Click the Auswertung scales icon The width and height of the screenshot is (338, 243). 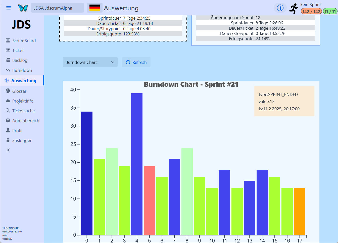pos(7,80)
